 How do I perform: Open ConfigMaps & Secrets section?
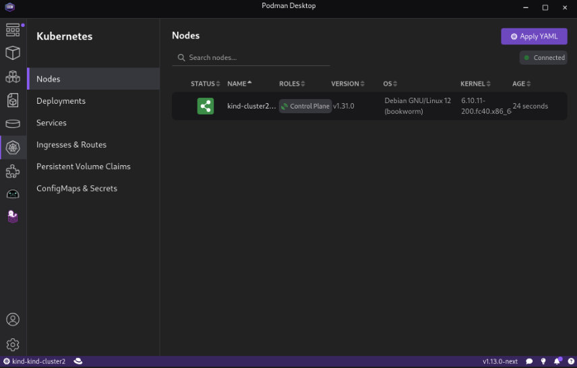coord(94,189)
